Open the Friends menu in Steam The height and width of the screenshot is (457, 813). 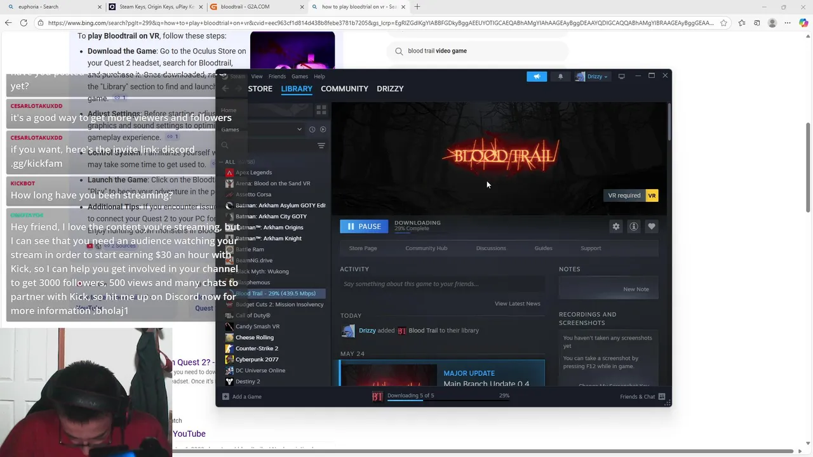(277, 76)
